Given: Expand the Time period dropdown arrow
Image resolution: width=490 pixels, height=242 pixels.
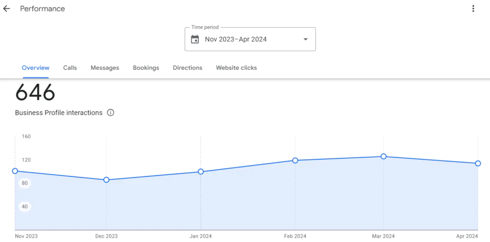Looking at the screenshot, I should [x=306, y=39].
